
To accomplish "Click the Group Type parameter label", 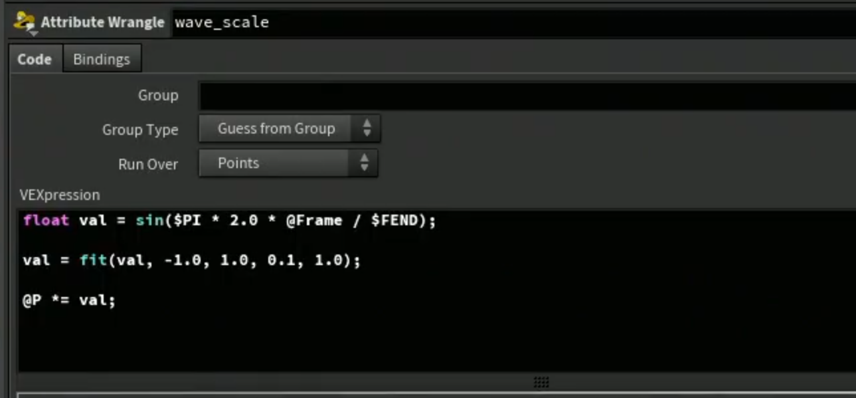I will 140,130.
